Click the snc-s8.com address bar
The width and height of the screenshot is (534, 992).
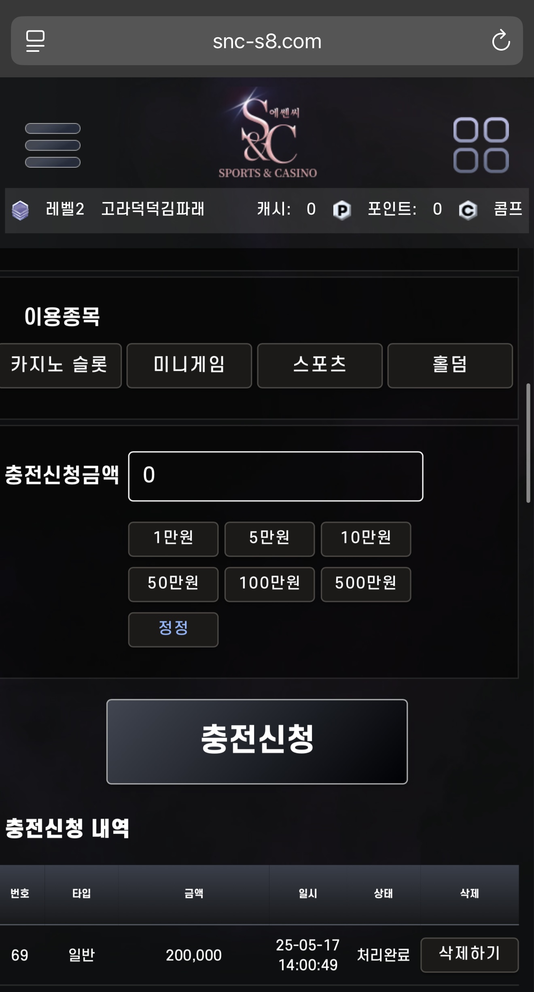pyautogui.click(x=267, y=41)
